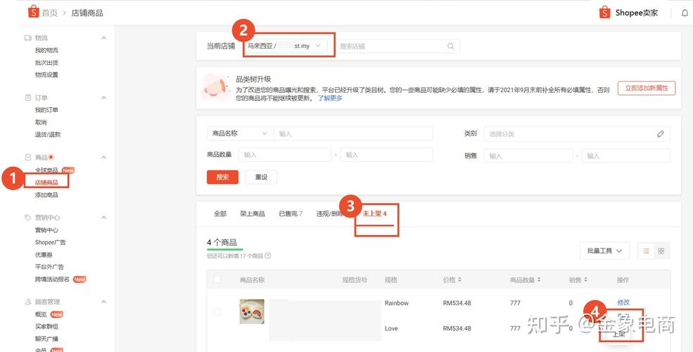Check the Rainbow product row checkbox

pyautogui.click(x=217, y=312)
